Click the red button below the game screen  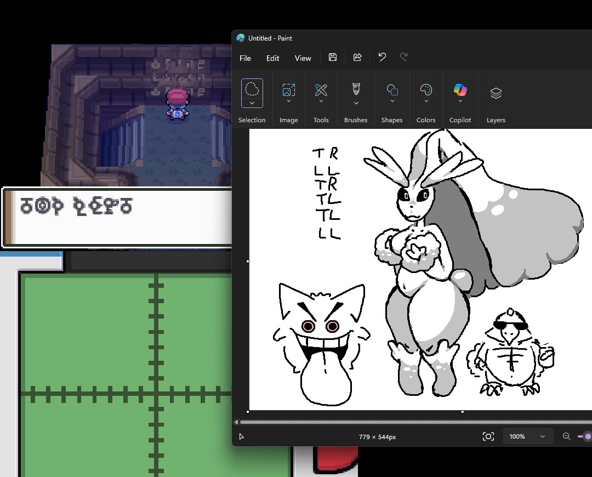(x=335, y=459)
